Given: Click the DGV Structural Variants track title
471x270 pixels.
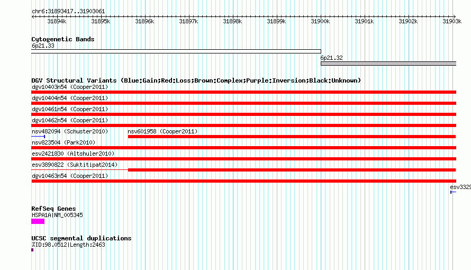Looking at the screenshot, I should click(x=196, y=80).
